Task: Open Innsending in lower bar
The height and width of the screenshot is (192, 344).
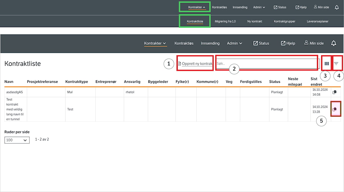Action: [x=210, y=43]
